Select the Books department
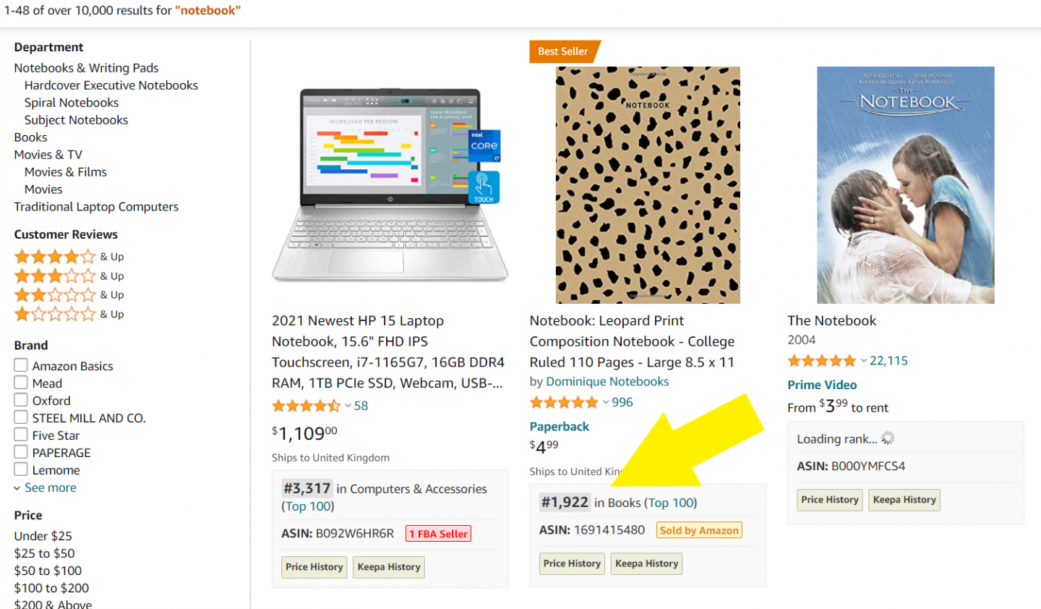Viewport: 1041px width, 609px height. pos(30,137)
